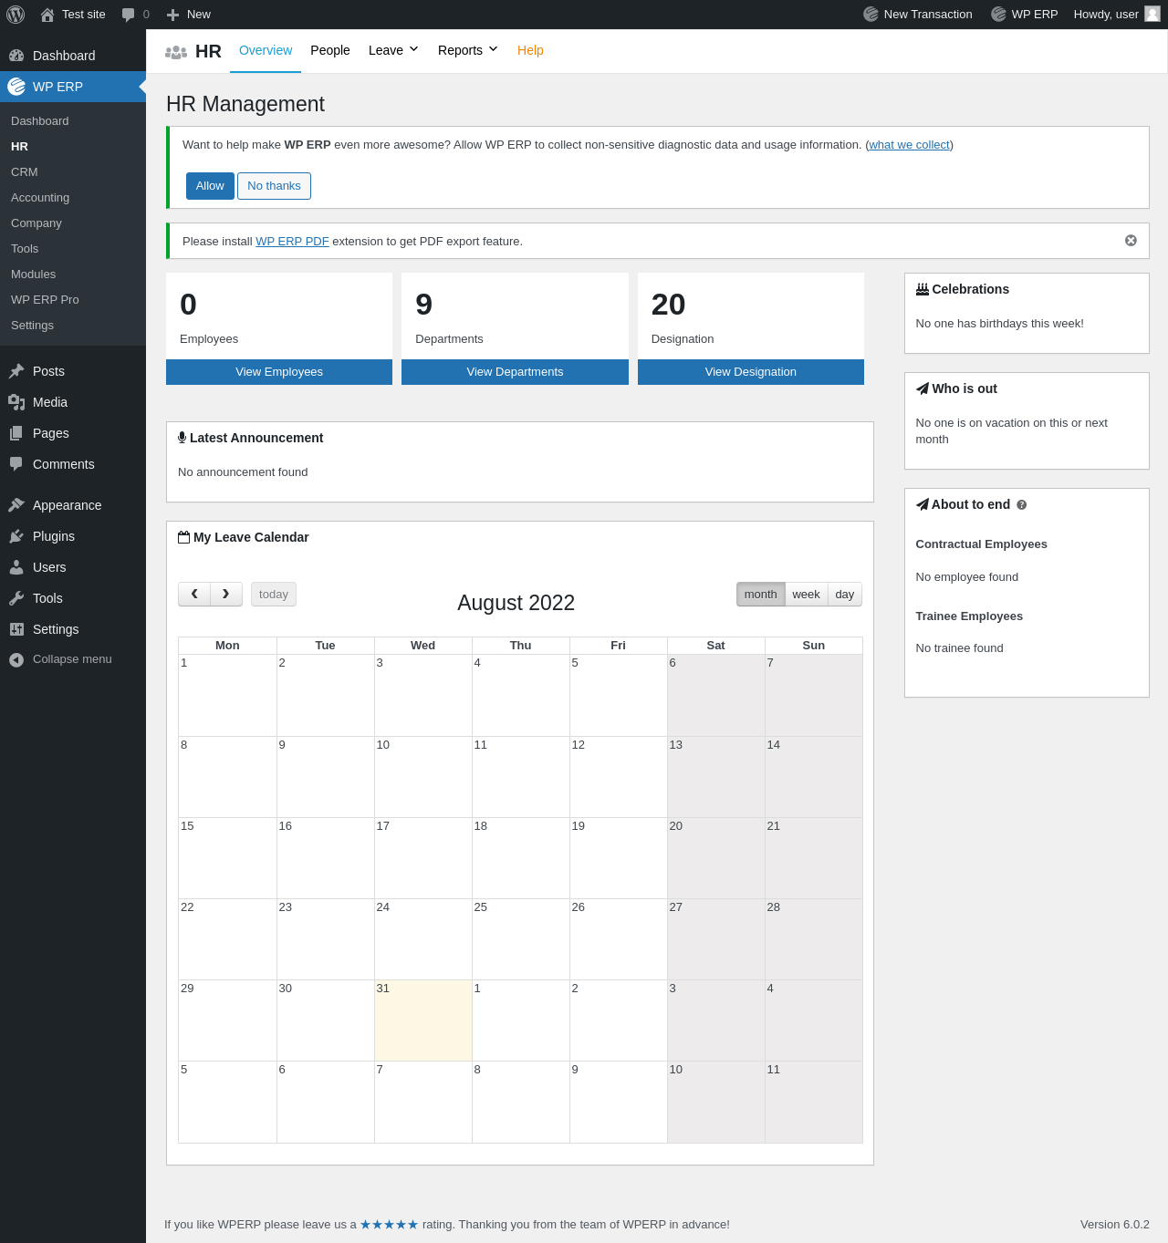Click the Media icon in sidebar
1168x1243 pixels.
16,402
